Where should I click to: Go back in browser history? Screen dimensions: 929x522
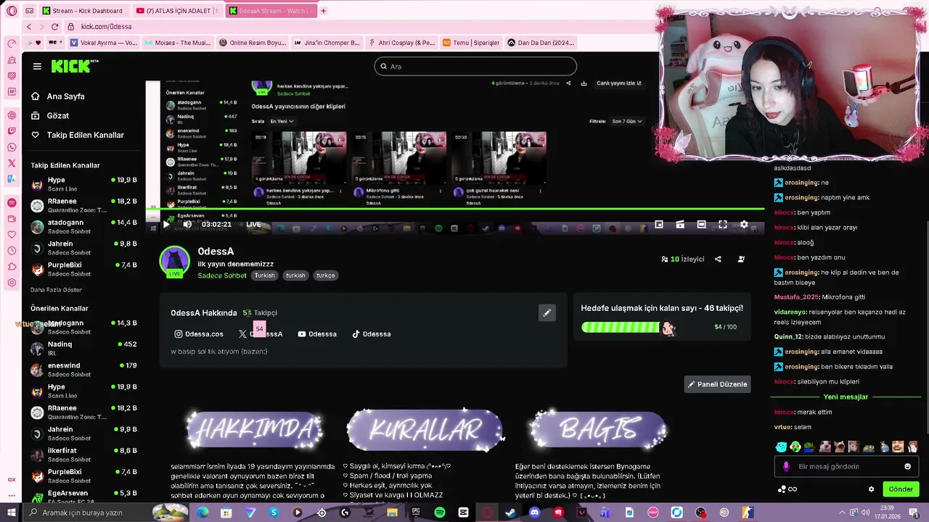click(29, 27)
